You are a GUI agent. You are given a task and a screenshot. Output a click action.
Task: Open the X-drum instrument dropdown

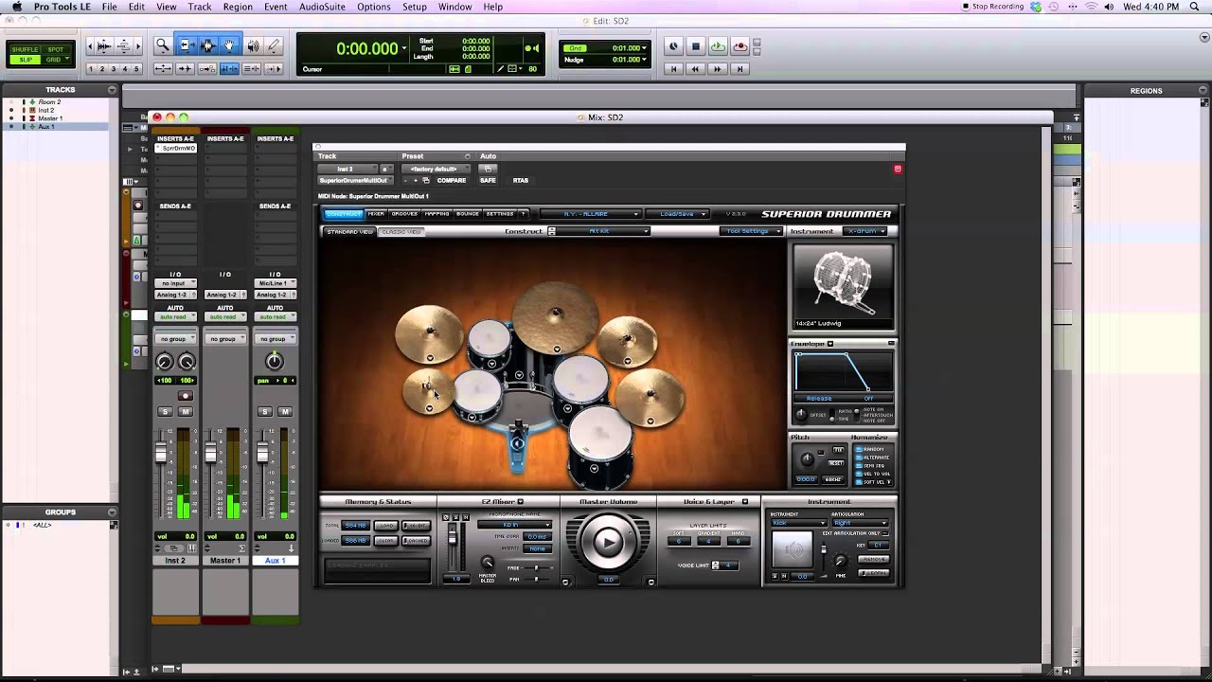865,231
